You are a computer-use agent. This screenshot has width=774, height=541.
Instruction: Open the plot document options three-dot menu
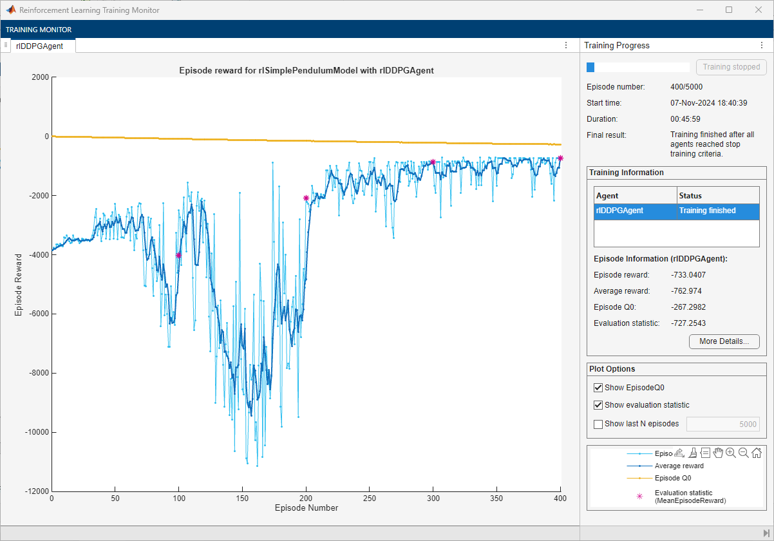click(x=566, y=45)
